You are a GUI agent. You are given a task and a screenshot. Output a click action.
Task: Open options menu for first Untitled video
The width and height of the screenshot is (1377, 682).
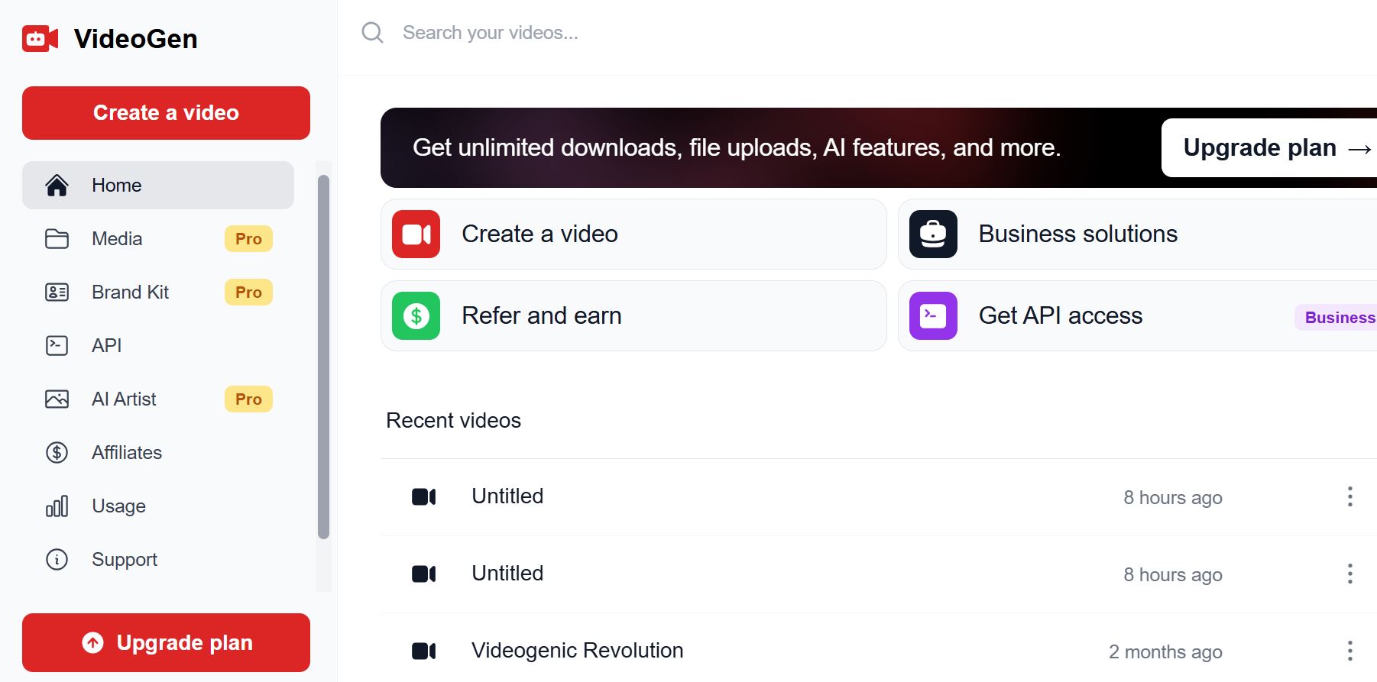click(1349, 496)
